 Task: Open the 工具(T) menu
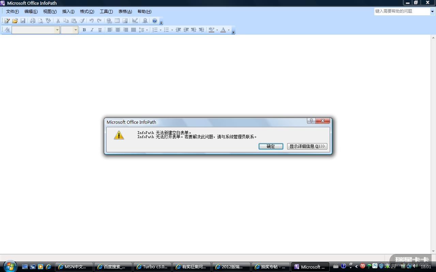106,12
